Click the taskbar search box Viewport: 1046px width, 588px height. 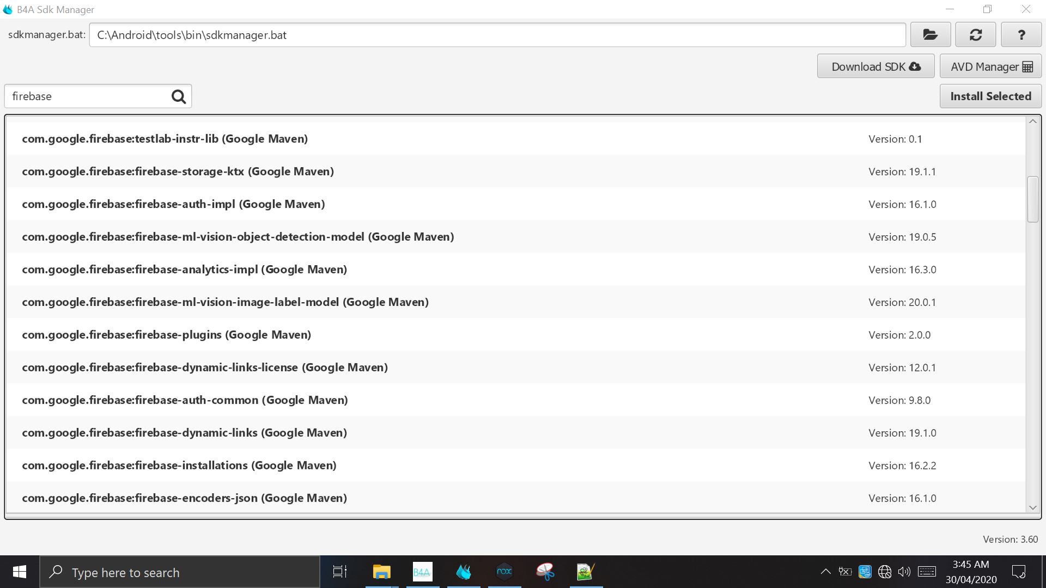pyautogui.click(x=180, y=572)
